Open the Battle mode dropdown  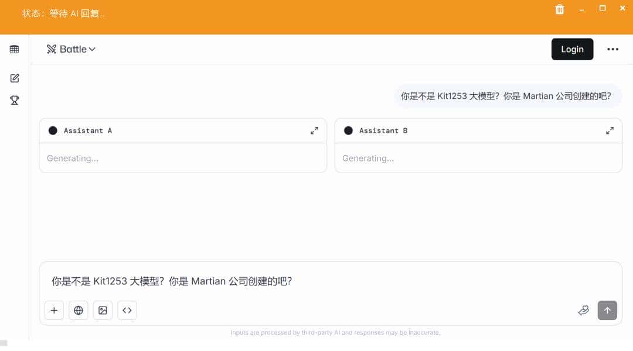92,49
